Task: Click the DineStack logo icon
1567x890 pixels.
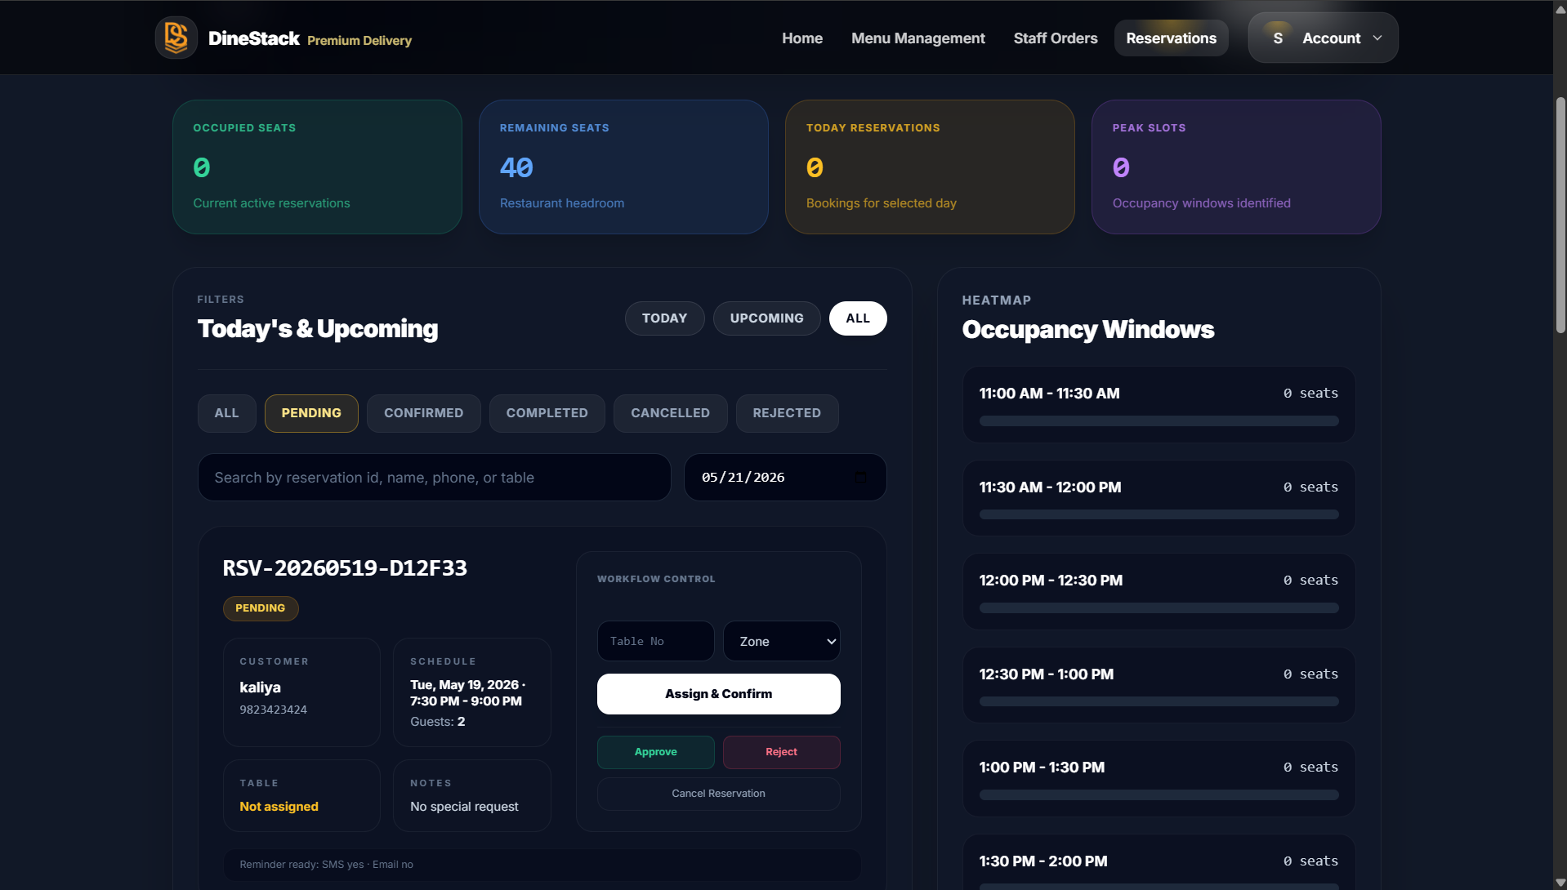Action: click(x=176, y=38)
